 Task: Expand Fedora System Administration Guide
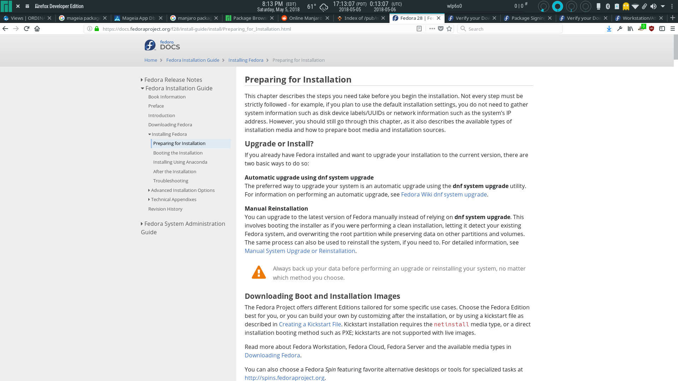[x=142, y=224]
